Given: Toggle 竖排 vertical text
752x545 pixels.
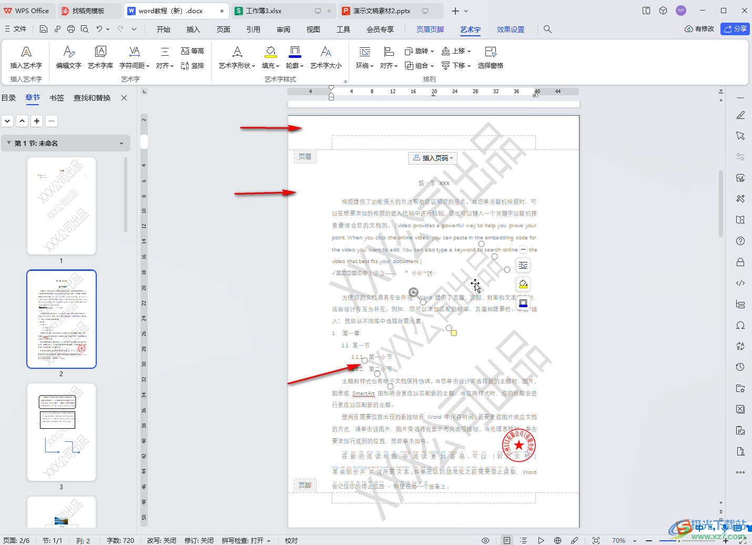Looking at the screenshot, I should click(x=192, y=66).
